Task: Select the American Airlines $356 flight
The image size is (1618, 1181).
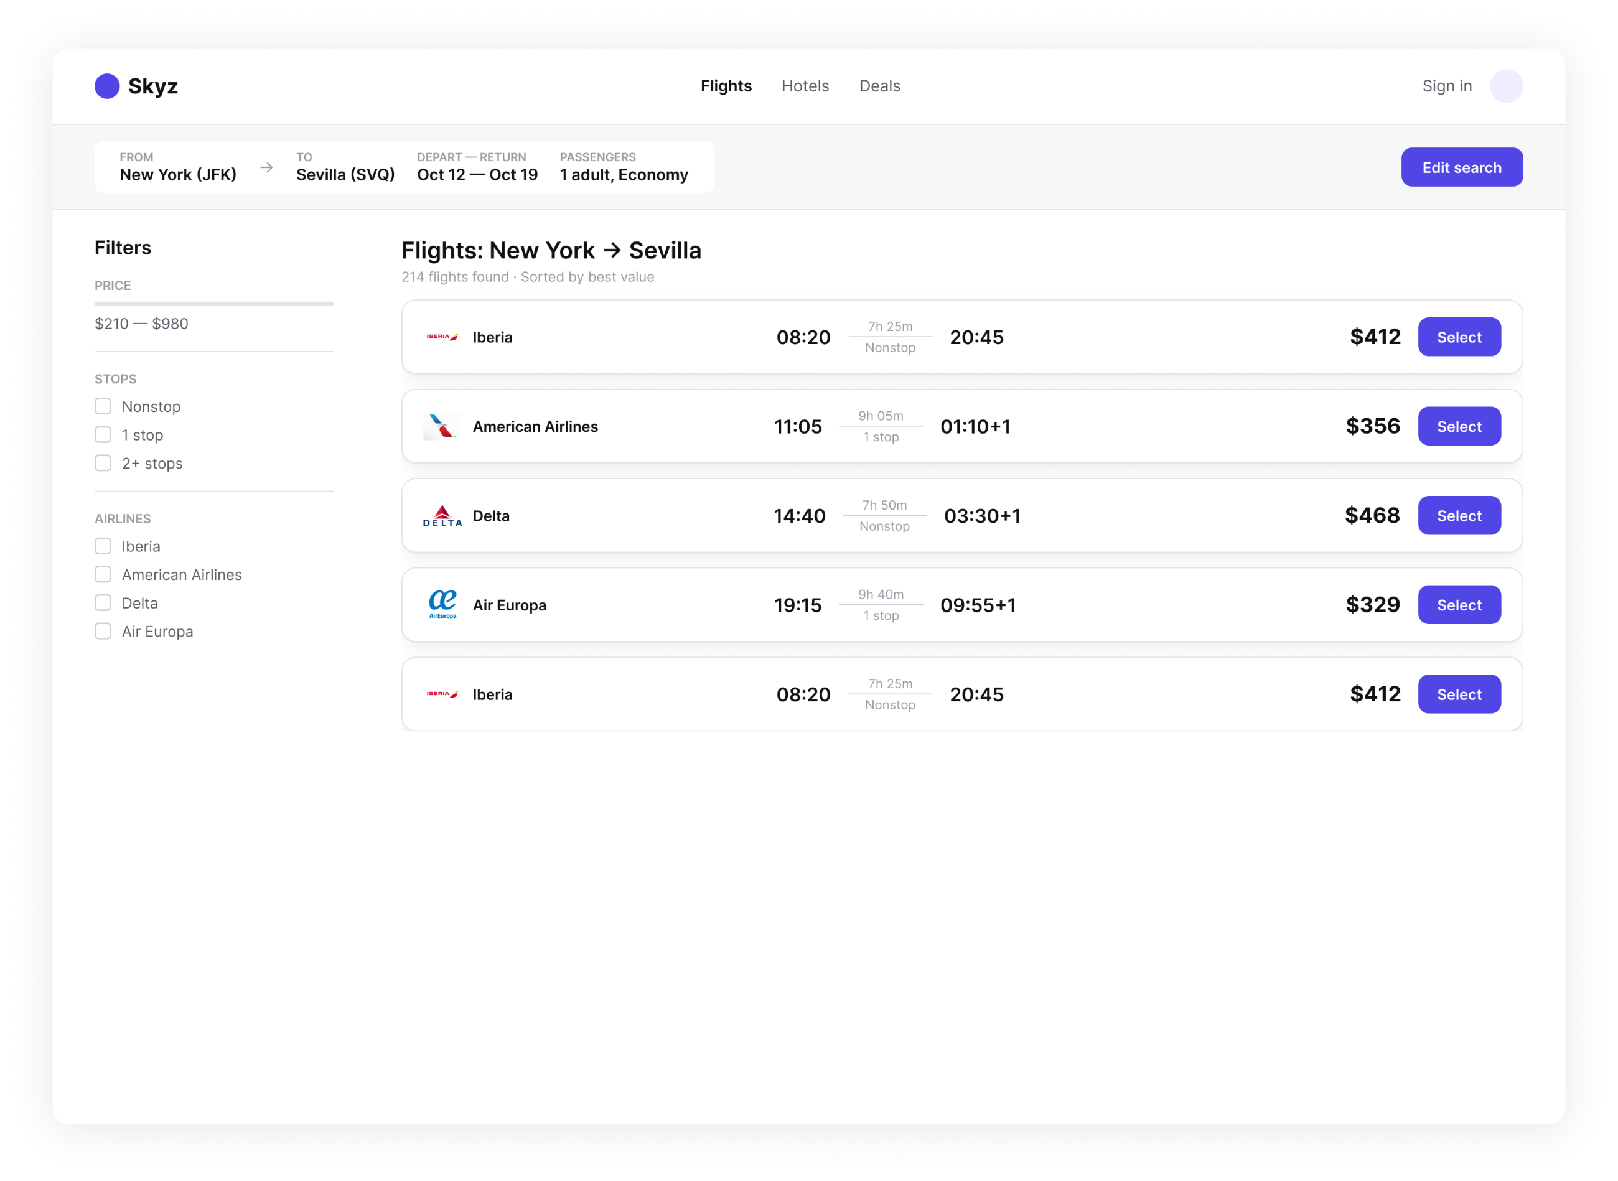Action: [1459, 426]
